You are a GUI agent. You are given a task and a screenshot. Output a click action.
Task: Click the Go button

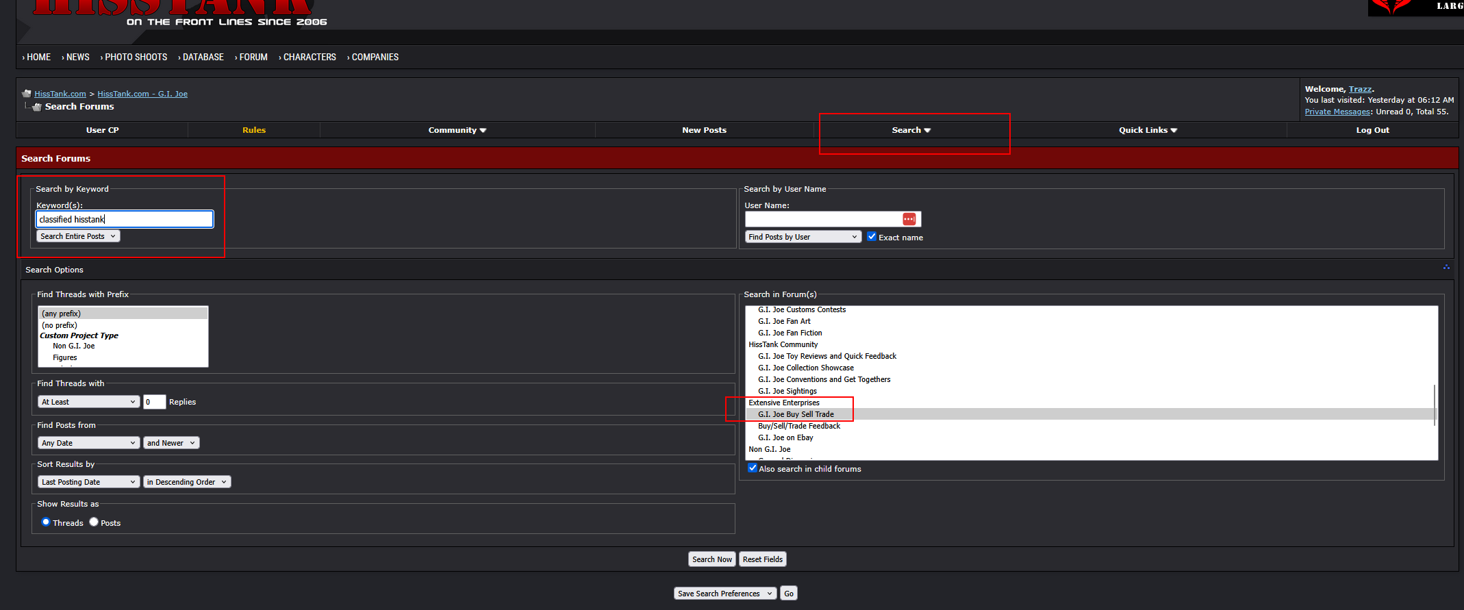point(789,594)
